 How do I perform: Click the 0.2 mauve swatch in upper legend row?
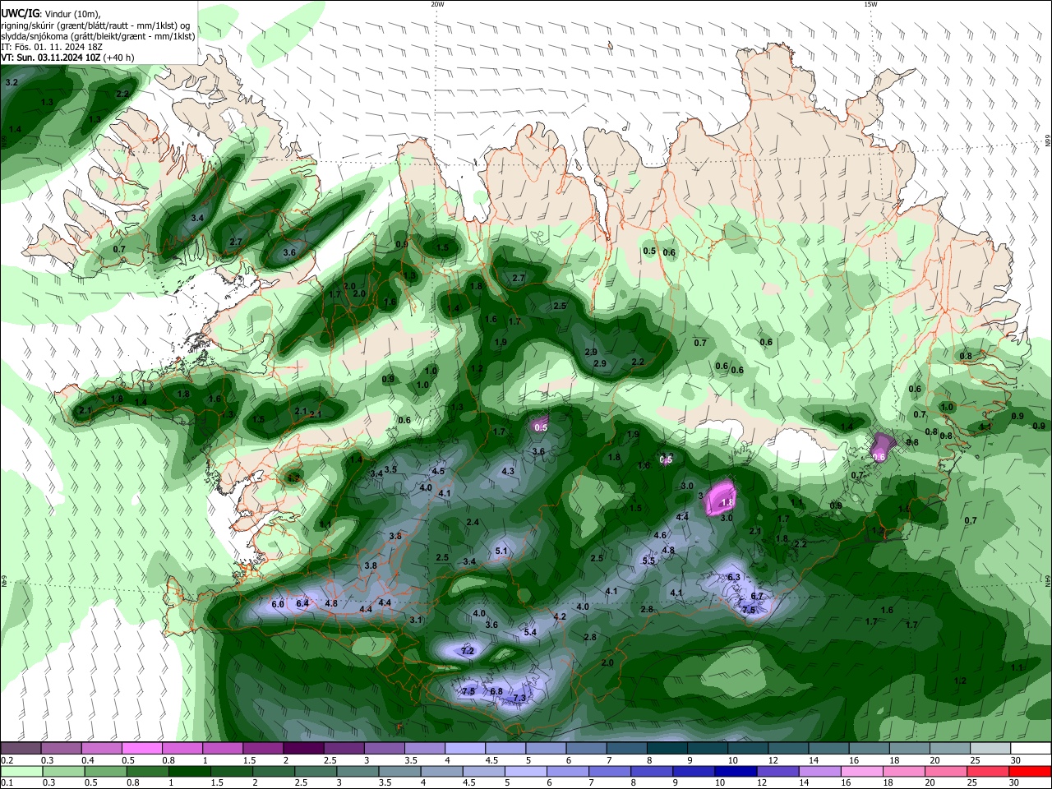pos(20,749)
